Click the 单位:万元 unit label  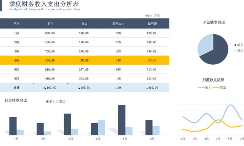coord(152,16)
